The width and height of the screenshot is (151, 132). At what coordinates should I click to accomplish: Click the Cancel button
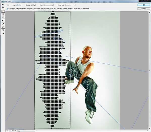coord(143,9)
